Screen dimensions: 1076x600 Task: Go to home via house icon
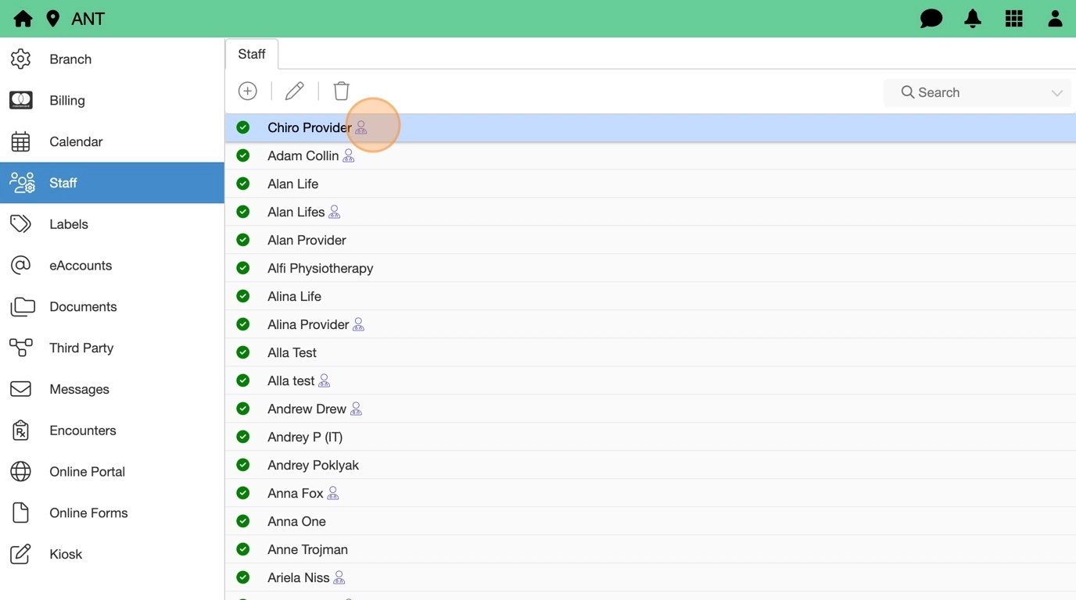pos(23,19)
